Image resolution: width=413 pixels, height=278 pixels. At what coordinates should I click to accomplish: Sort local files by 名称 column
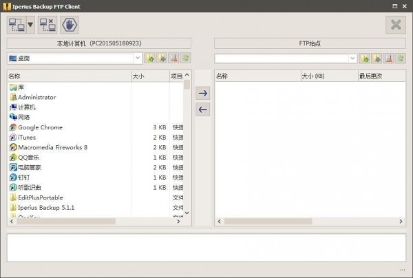(x=69, y=76)
